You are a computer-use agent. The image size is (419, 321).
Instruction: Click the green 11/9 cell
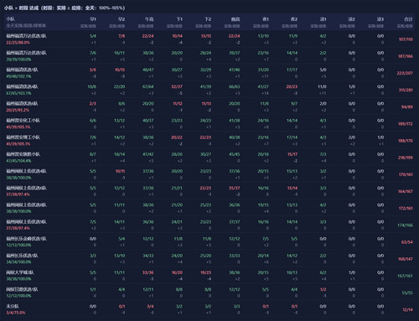(293, 36)
